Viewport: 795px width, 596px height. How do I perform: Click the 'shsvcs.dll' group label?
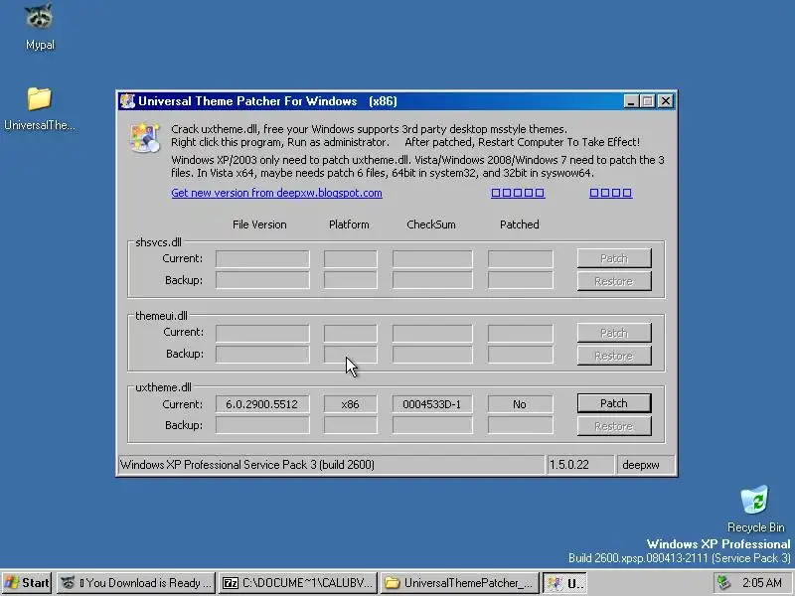pos(158,242)
